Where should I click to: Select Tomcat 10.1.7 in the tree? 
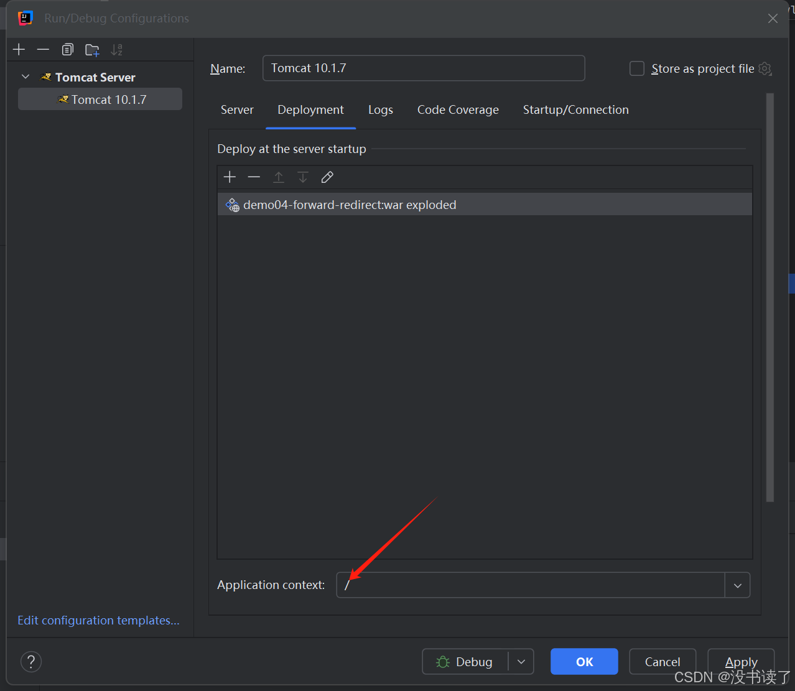(100, 100)
